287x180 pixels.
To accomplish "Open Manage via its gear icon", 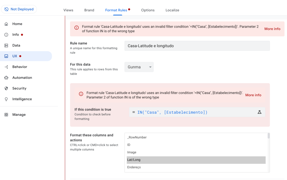I will pyautogui.click(x=6, y=115).
